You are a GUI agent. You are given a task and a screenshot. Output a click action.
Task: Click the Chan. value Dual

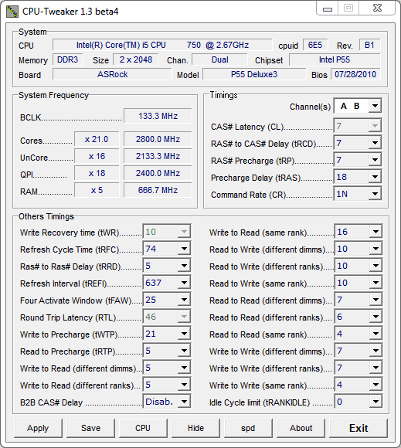point(219,59)
